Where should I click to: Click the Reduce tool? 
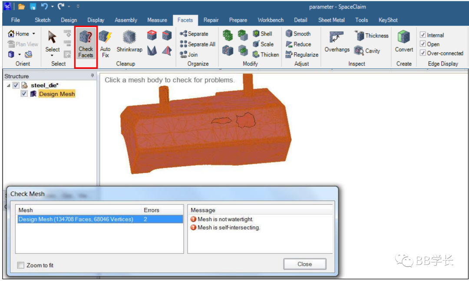pyautogui.click(x=298, y=44)
